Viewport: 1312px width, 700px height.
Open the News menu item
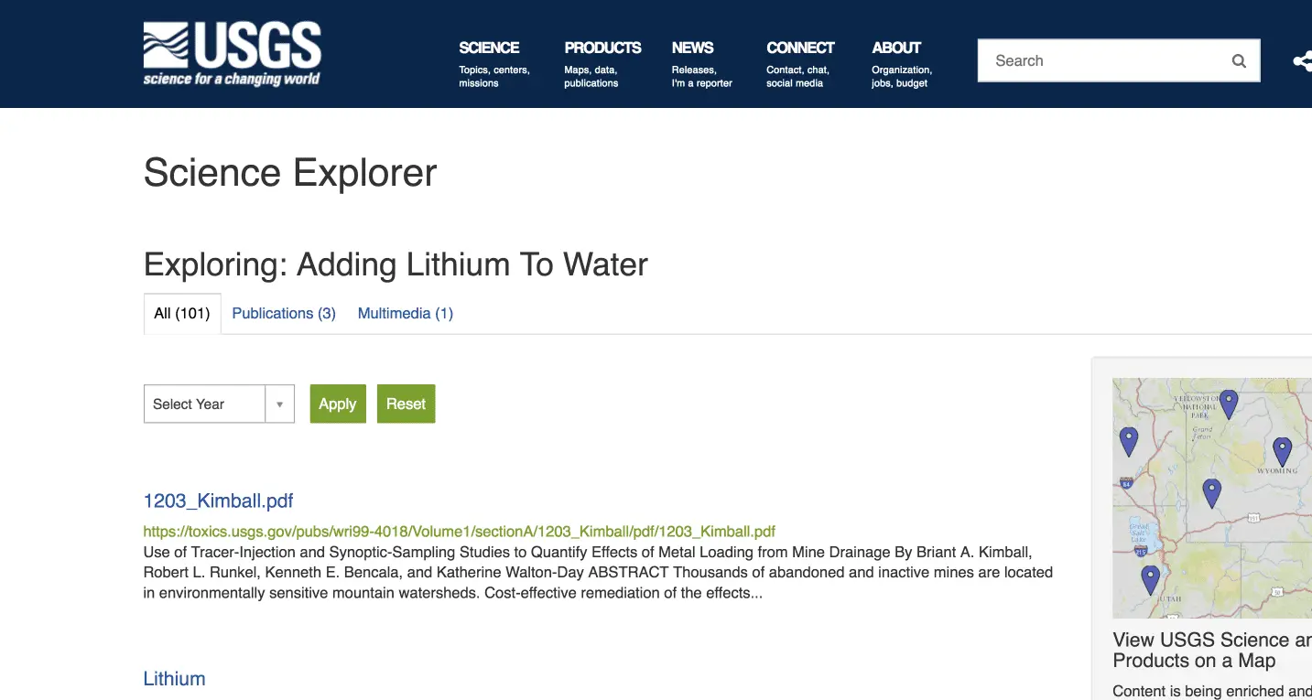point(692,48)
